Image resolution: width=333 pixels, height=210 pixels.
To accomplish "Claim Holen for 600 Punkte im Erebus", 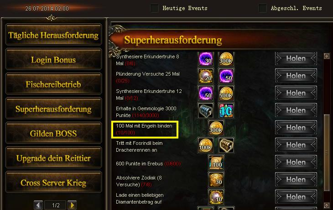I will [296, 162].
